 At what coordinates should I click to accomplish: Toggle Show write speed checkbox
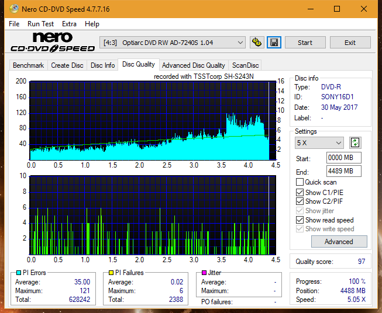coord(300,229)
